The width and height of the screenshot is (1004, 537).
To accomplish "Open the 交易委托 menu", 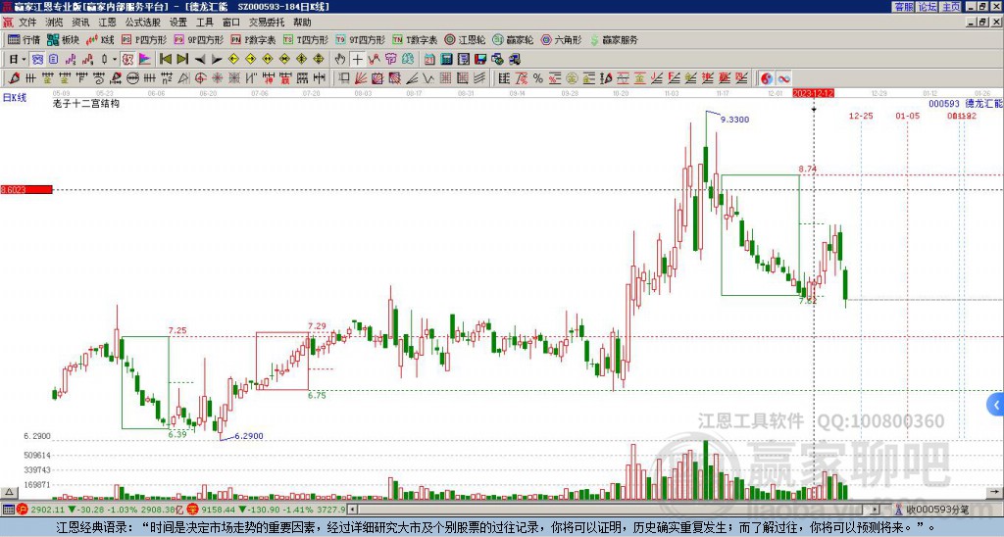I will [267, 23].
